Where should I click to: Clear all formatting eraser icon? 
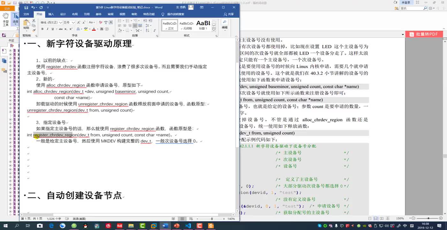click(x=101, y=22)
